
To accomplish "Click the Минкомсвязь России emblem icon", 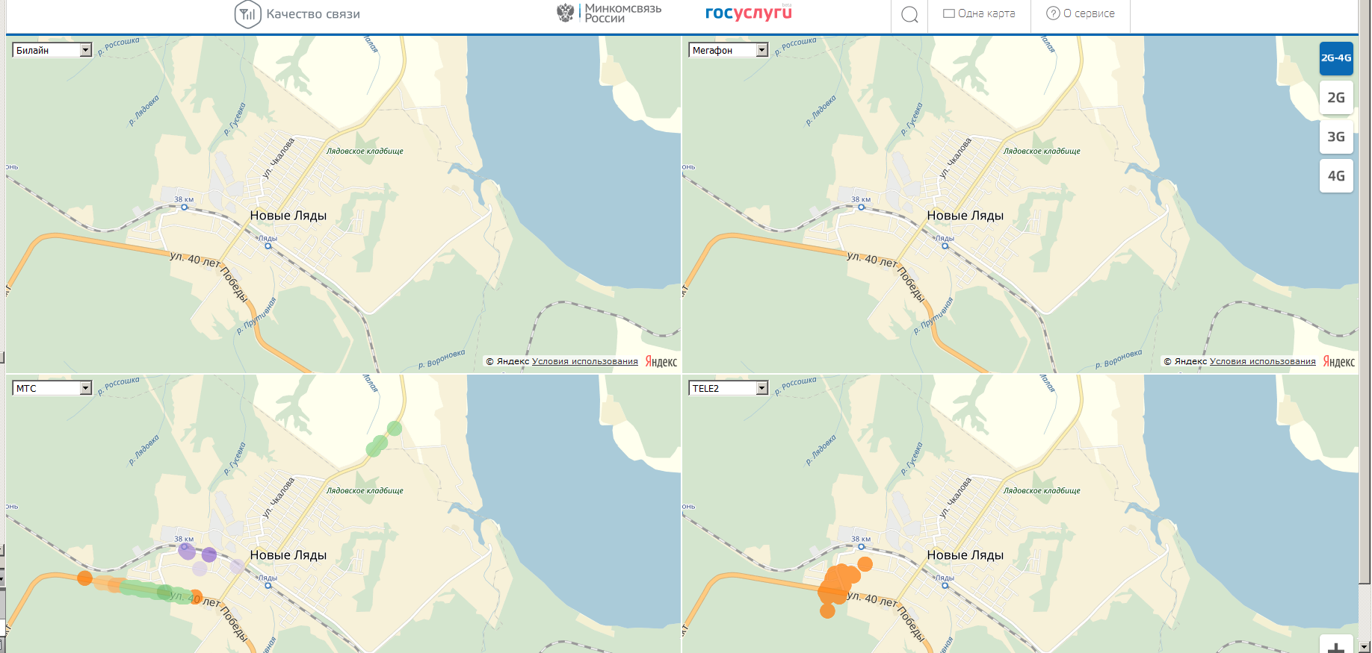I will [x=566, y=13].
